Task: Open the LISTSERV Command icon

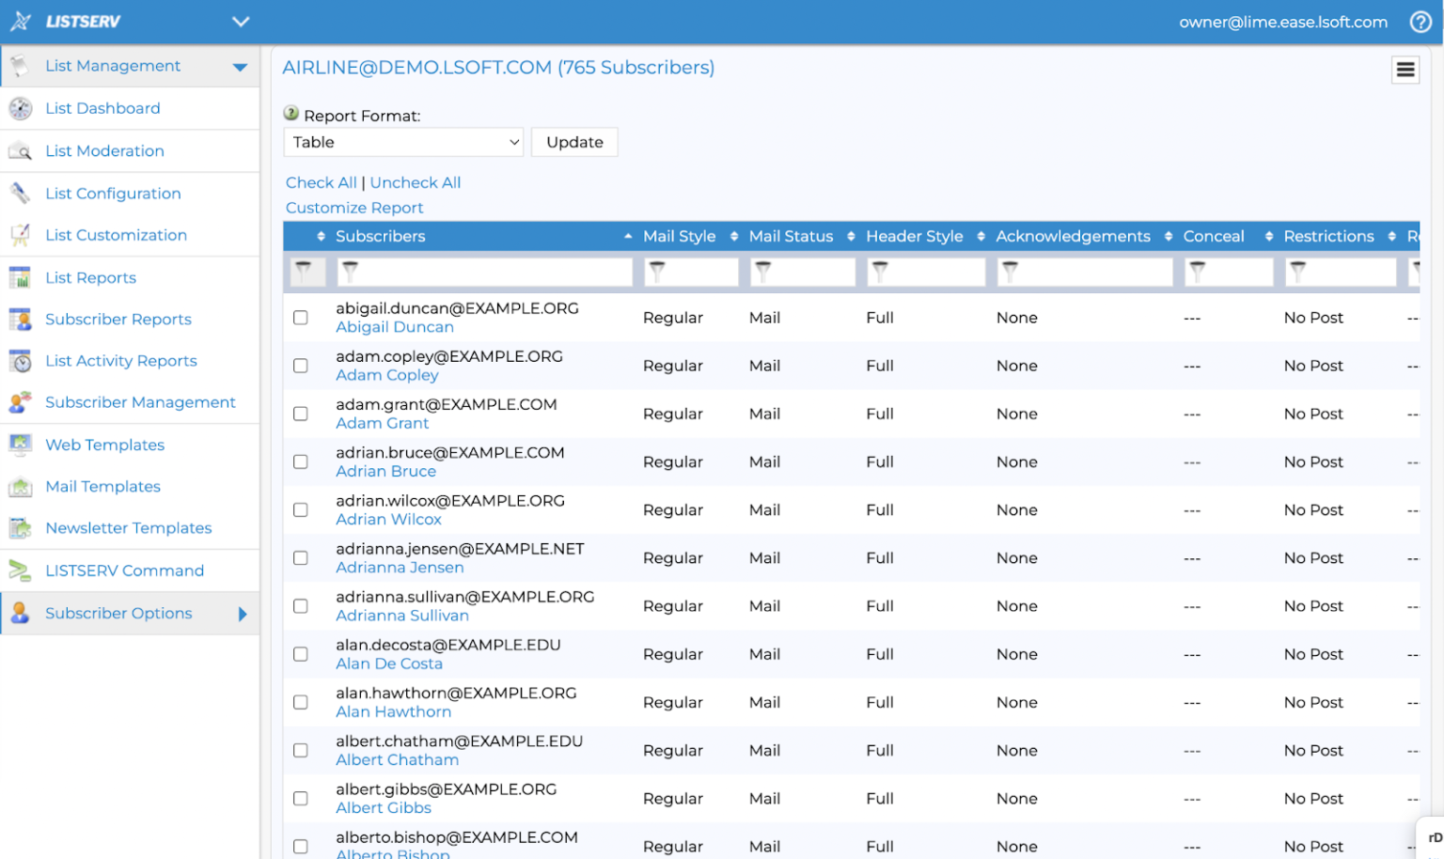Action: pos(20,570)
